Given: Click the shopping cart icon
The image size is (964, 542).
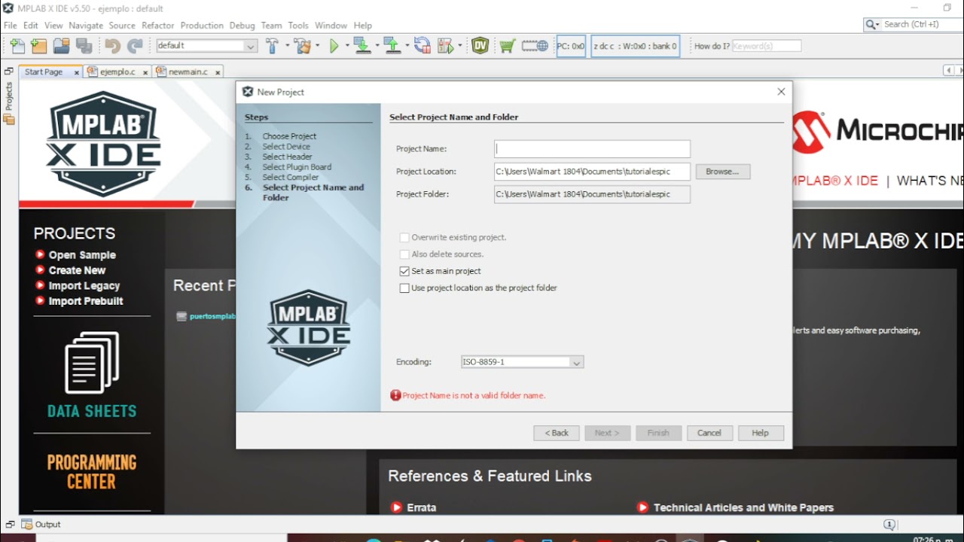Looking at the screenshot, I should (507, 46).
